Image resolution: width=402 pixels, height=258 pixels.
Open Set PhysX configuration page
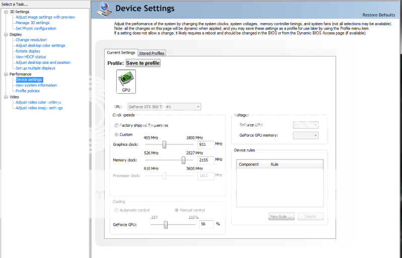(36, 28)
